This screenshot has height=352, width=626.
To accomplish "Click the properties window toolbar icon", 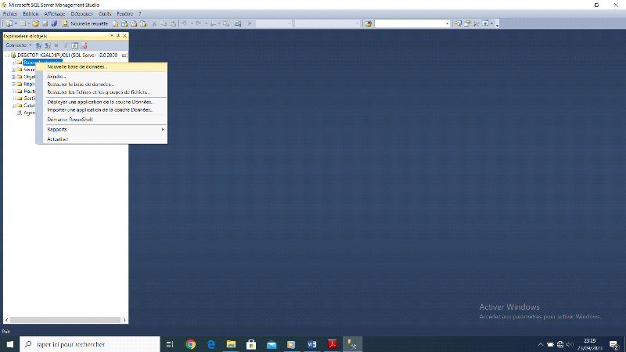I will (467, 23).
